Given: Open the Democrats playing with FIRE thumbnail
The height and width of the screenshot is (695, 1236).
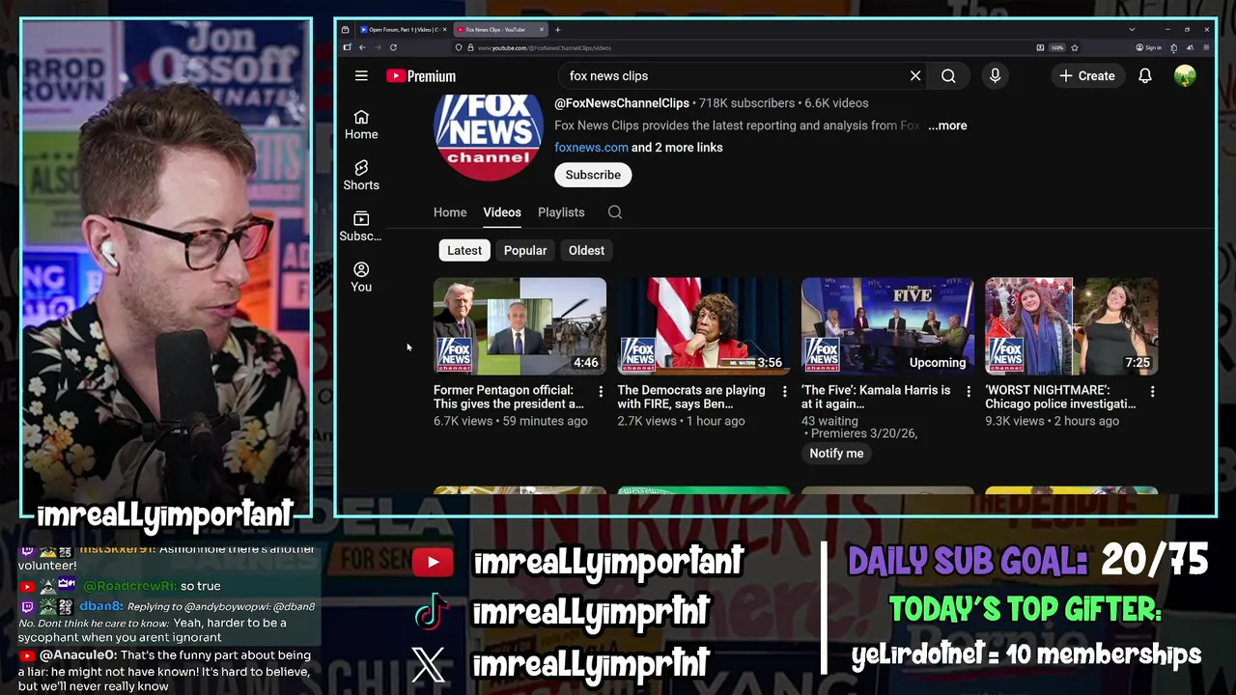Looking at the screenshot, I should [704, 326].
